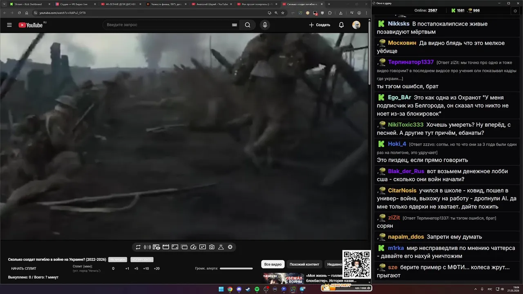Click napalm_ddos username in chat
The height and width of the screenshot is (294, 523).
click(x=406, y=237)
